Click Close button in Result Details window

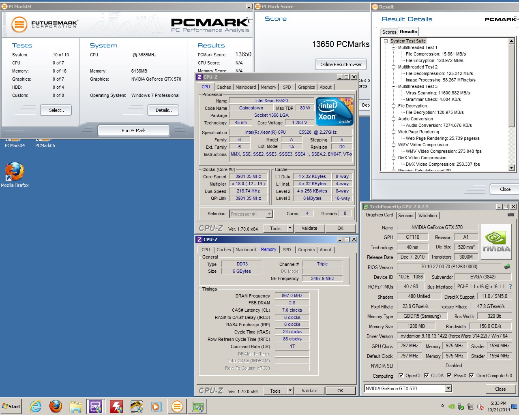coord(505,189)
